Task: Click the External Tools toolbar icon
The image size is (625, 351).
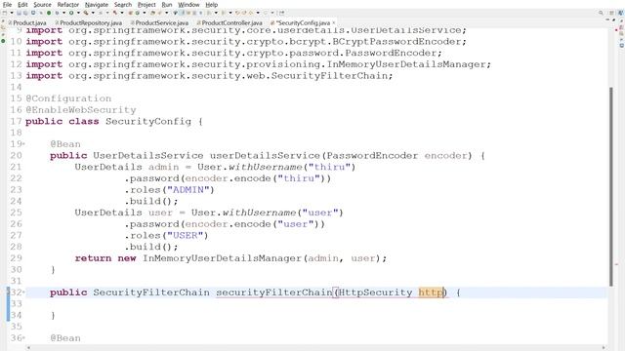Action: tap(86, 13)
